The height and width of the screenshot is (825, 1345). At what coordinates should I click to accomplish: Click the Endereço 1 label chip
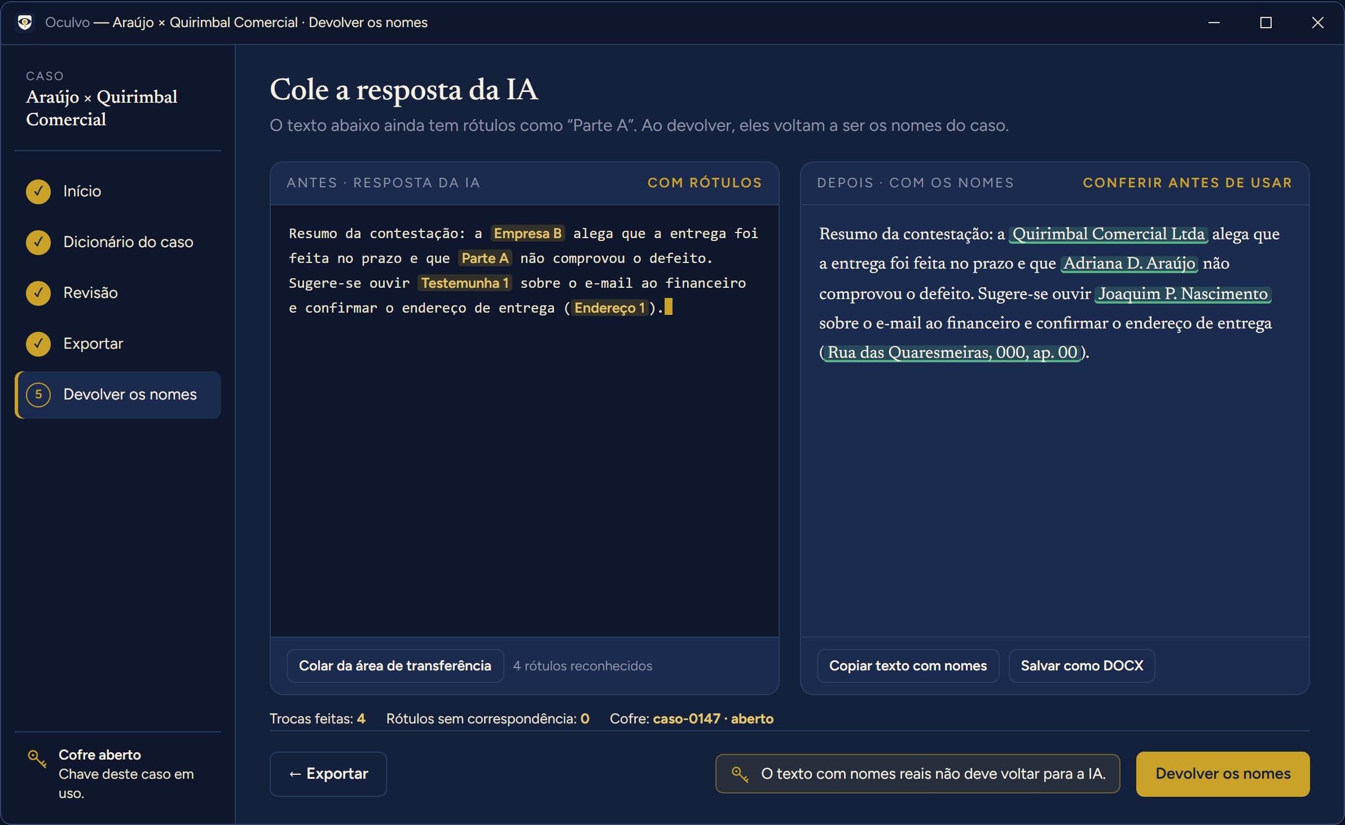pyautogui.click(x=609, y=308)
